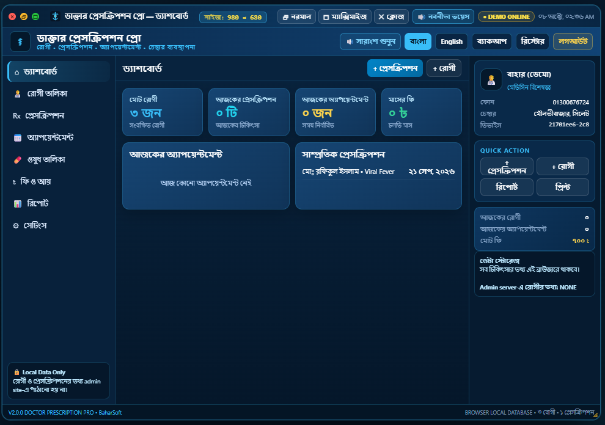
Task: Click chamber value মৌলভীবাজার, সিলেট
Action: pos(562,114)
